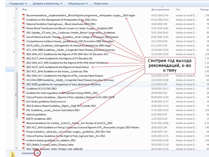Viewport: 209px width, 157px height.
Task: Click PDF icon of 2013 ST-Elevation MI guideline
Action: (x=24, y=58)
